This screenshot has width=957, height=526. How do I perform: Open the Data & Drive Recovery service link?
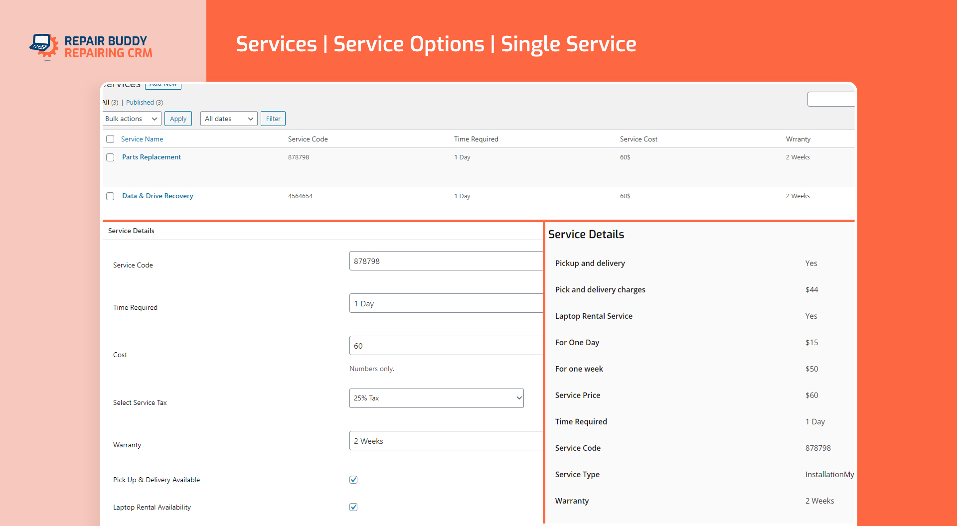click(x=158, y=196)
